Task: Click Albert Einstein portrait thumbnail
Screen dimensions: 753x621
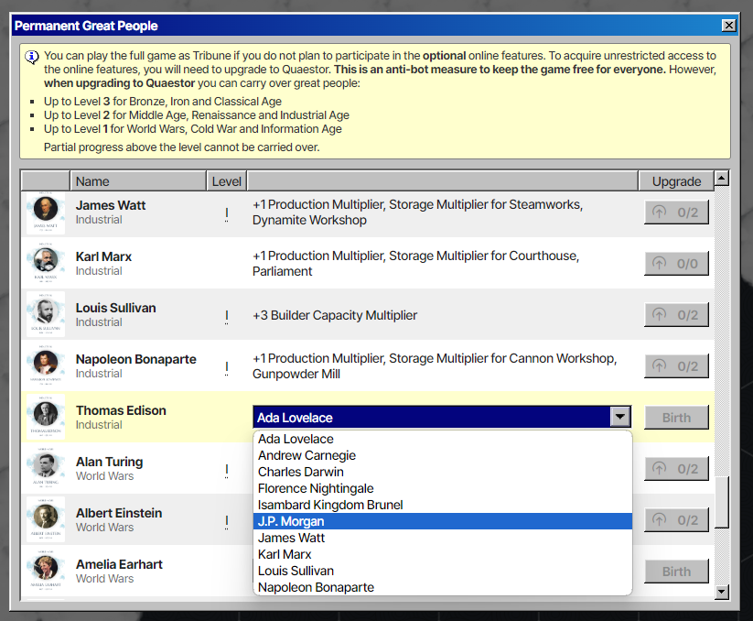Action: pos(46,520)
